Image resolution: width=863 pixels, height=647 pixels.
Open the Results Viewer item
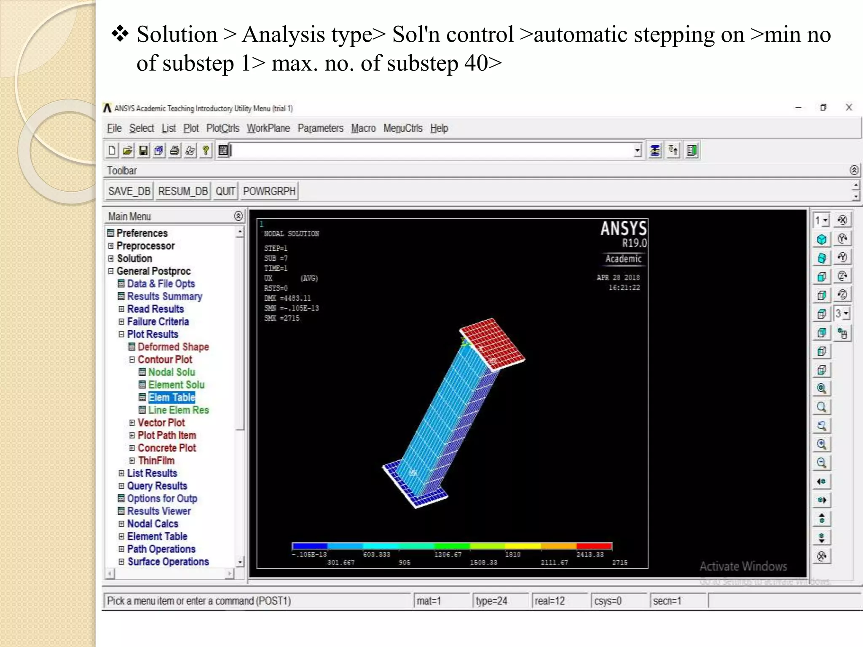159,511
